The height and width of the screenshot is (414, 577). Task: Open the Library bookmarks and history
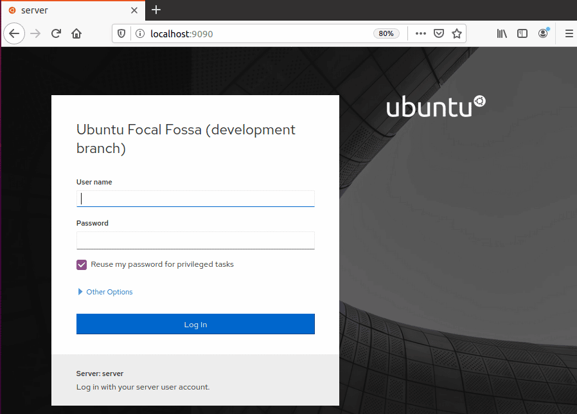click(x=502, y=33)
